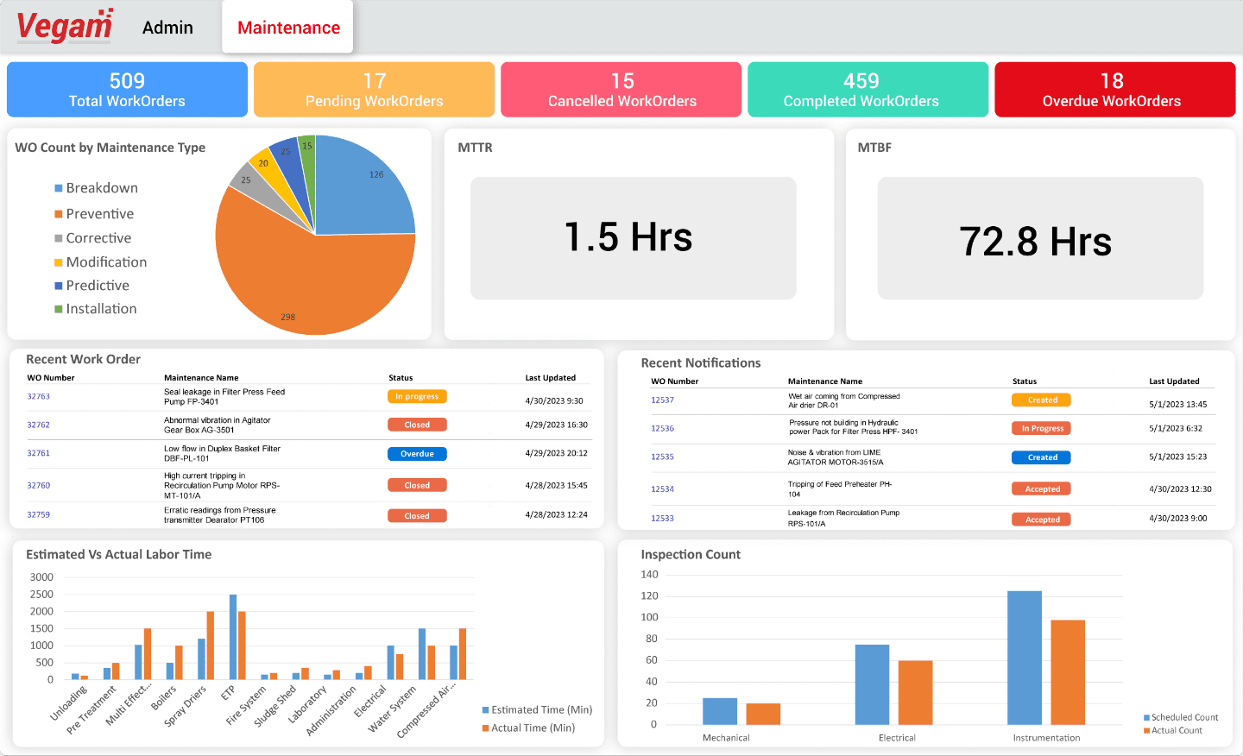
Task: Click the Estimated Time legend marker
Action: [486, 710]
